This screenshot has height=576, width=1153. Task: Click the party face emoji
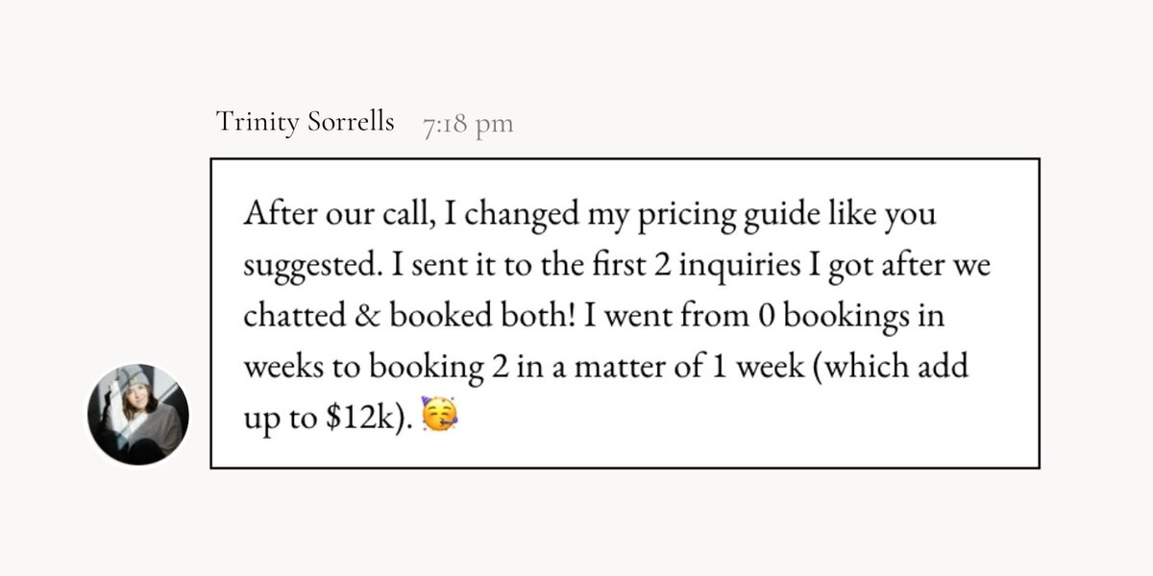tap(440, 419)
